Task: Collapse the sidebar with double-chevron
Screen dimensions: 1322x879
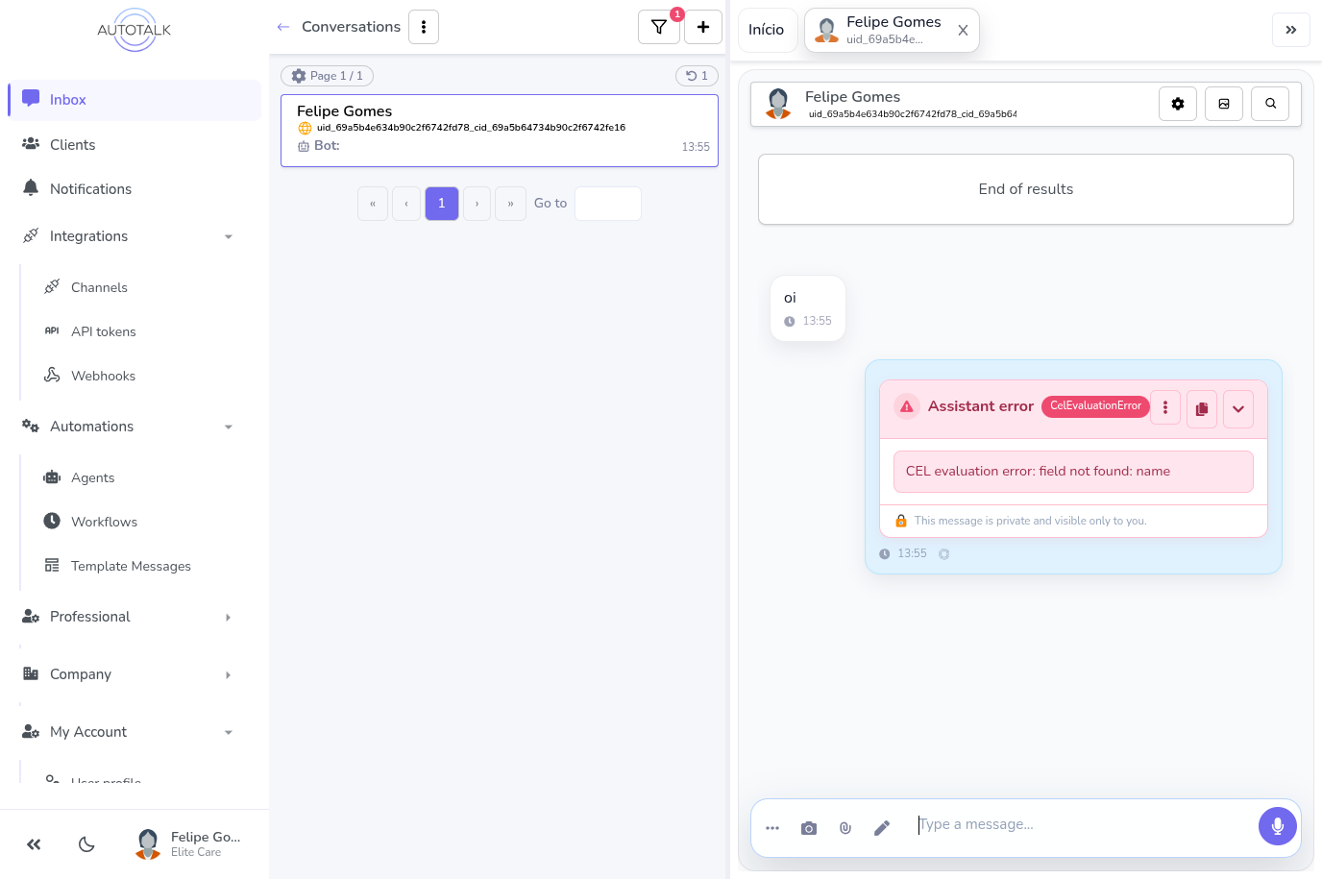Action: [x=34, y=844]
